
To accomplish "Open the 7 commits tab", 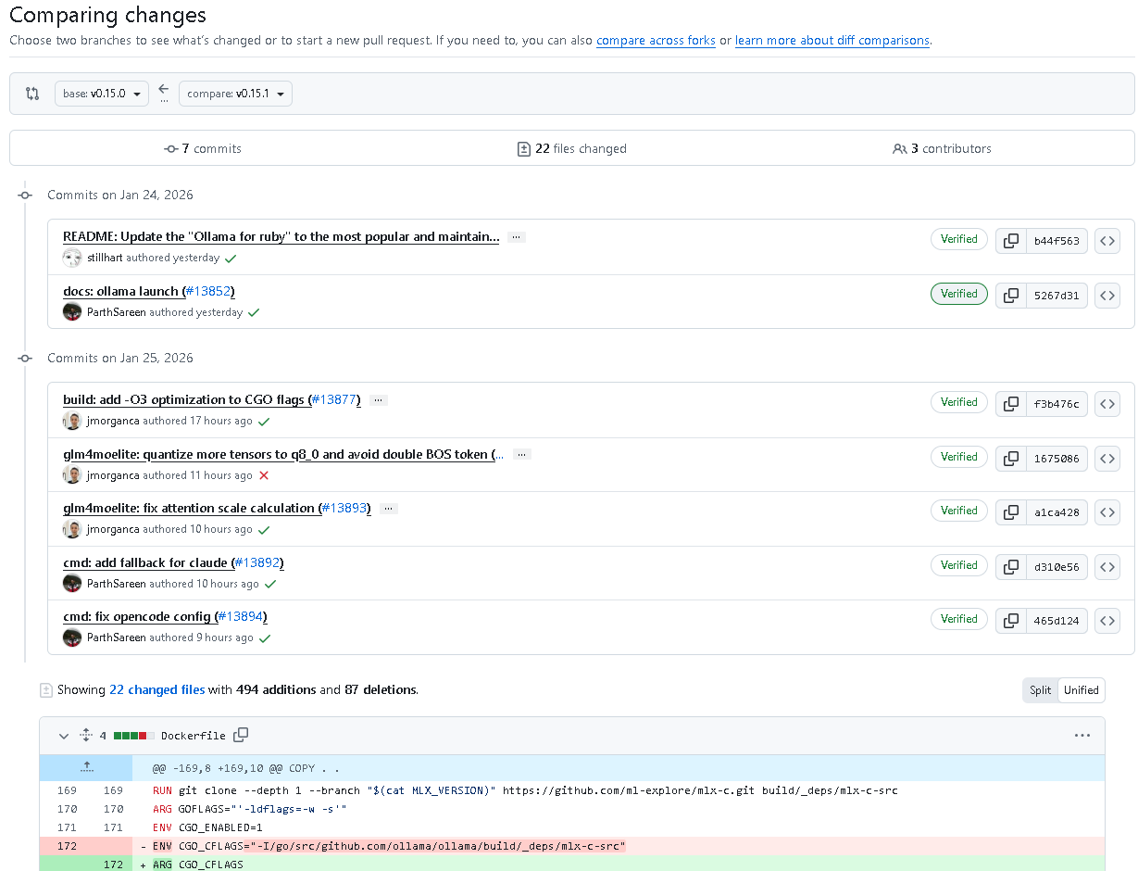I will (x=202, y=148).
